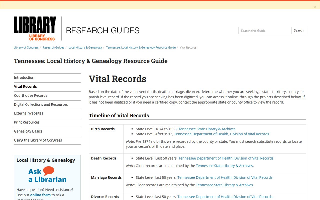The image size is (320, 200).
Task: Click the online form link in sidebar
Action: [x=40, y=195]
